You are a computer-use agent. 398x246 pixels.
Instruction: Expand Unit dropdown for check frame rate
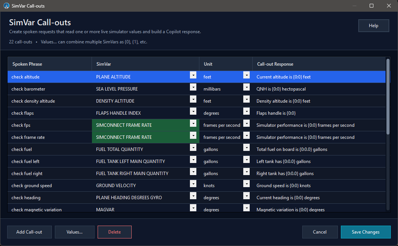[x=246, y=135]
